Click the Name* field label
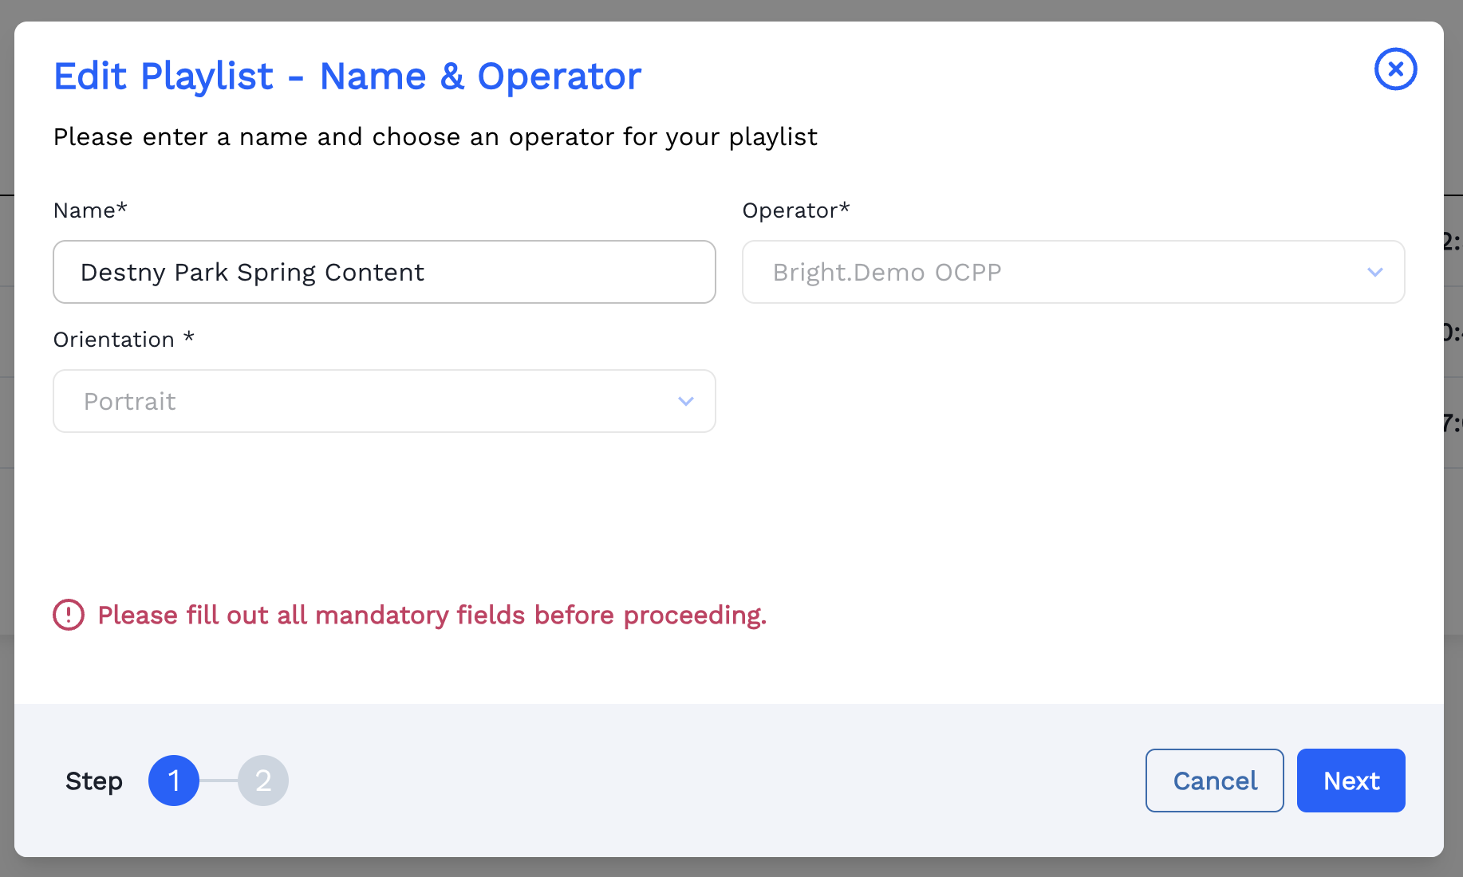 90,210
